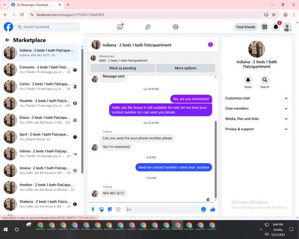Expand Media, files and links section
299x239 pixels.
pos(257,119)
